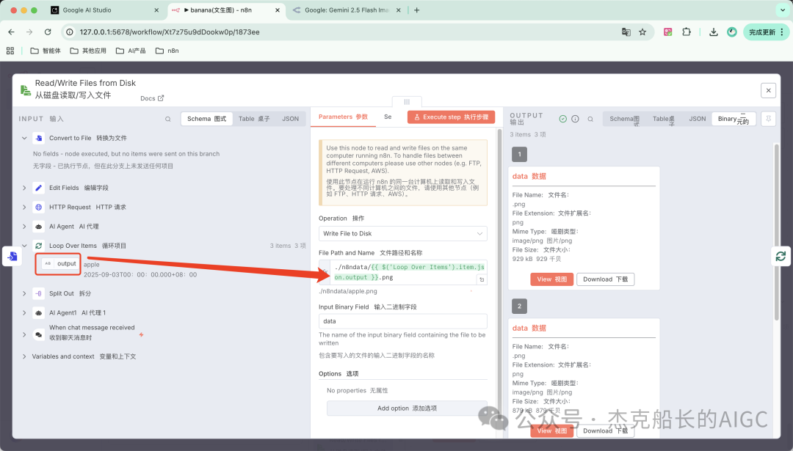Click the AI Agent1 robot icon
Viewport: 793px width, 451px height.
(x=38, y=312)
